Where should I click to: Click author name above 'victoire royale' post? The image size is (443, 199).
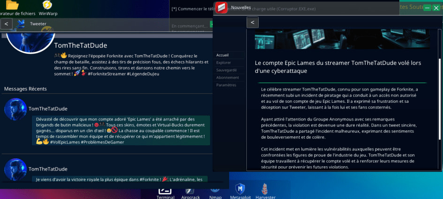[48, 169]
